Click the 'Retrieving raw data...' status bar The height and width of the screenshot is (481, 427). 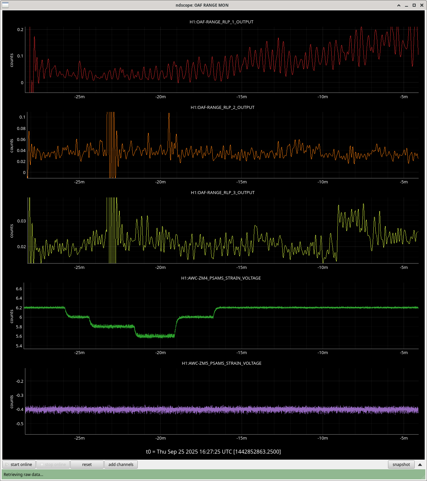[x=213, y=474]
